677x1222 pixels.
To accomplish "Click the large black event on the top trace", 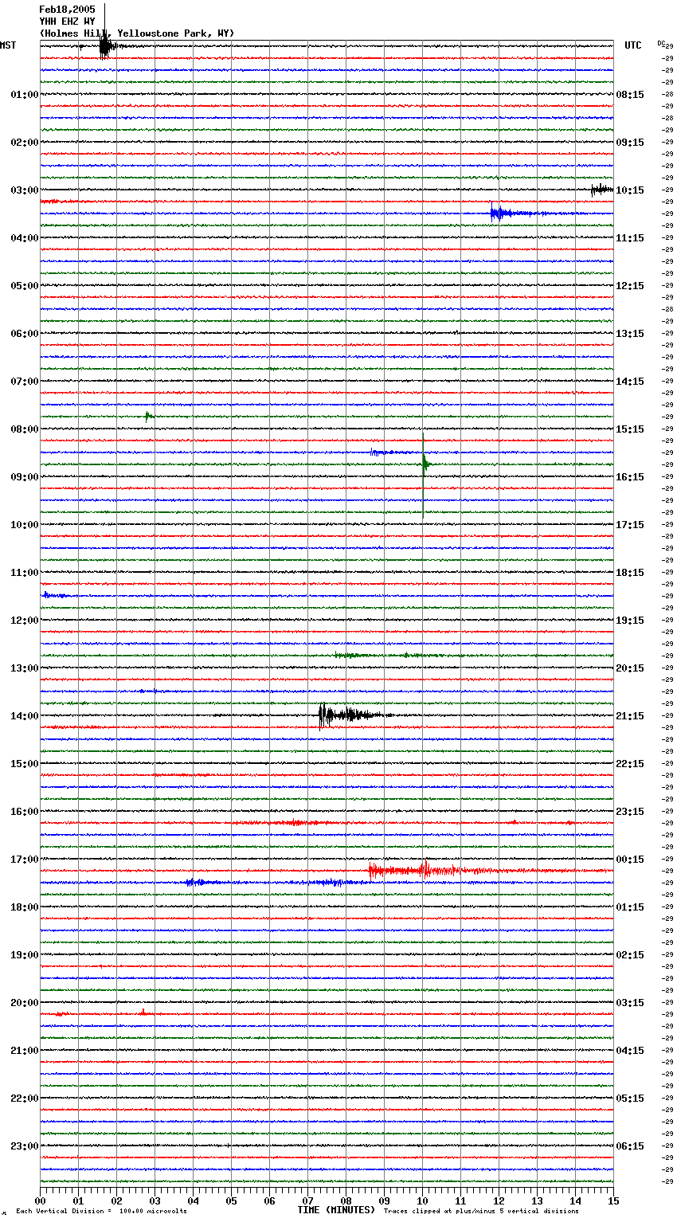I will click(x=108, y=45).
